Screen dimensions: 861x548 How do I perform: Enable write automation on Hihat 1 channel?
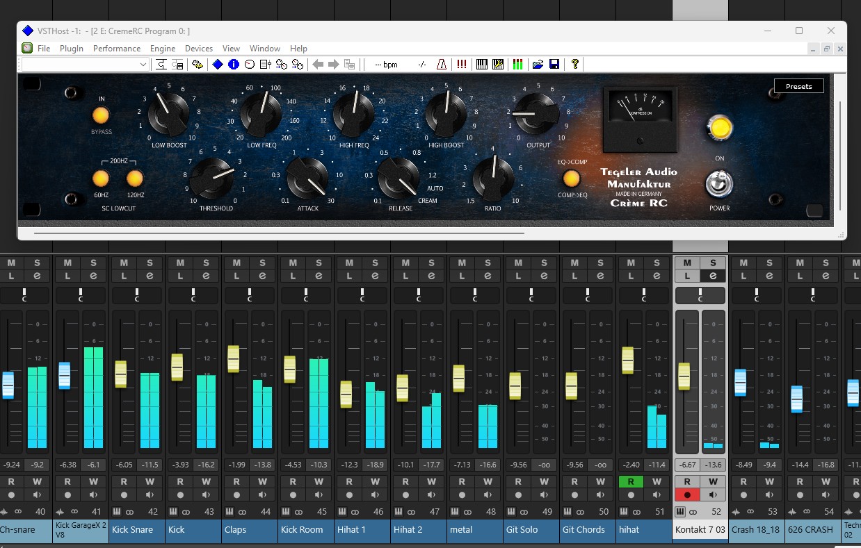click(376, 481)
